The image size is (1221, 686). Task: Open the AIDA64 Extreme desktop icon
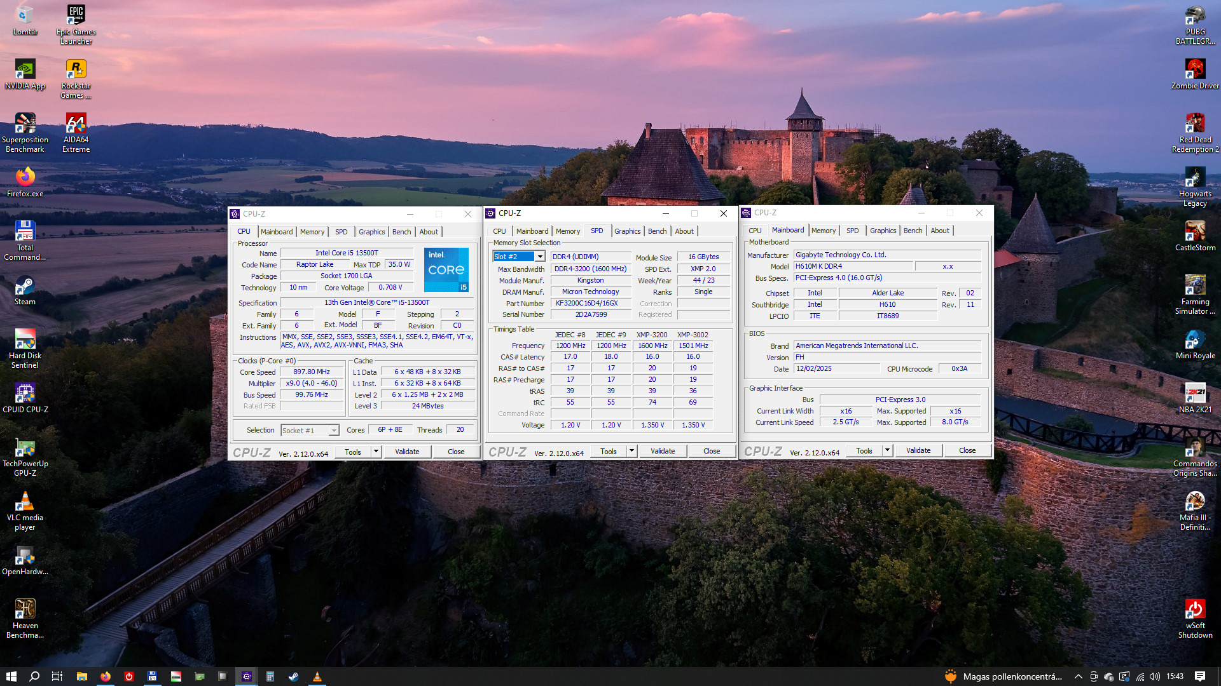[76, 123]
